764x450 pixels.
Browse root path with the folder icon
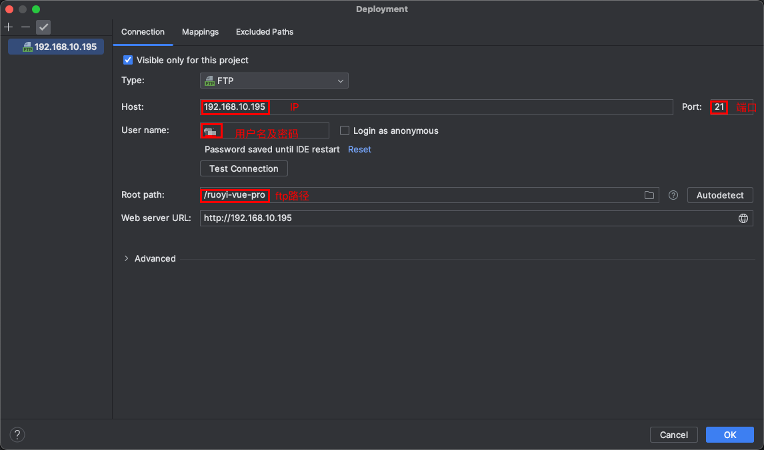pyautogui.click(x=649, y=195)
